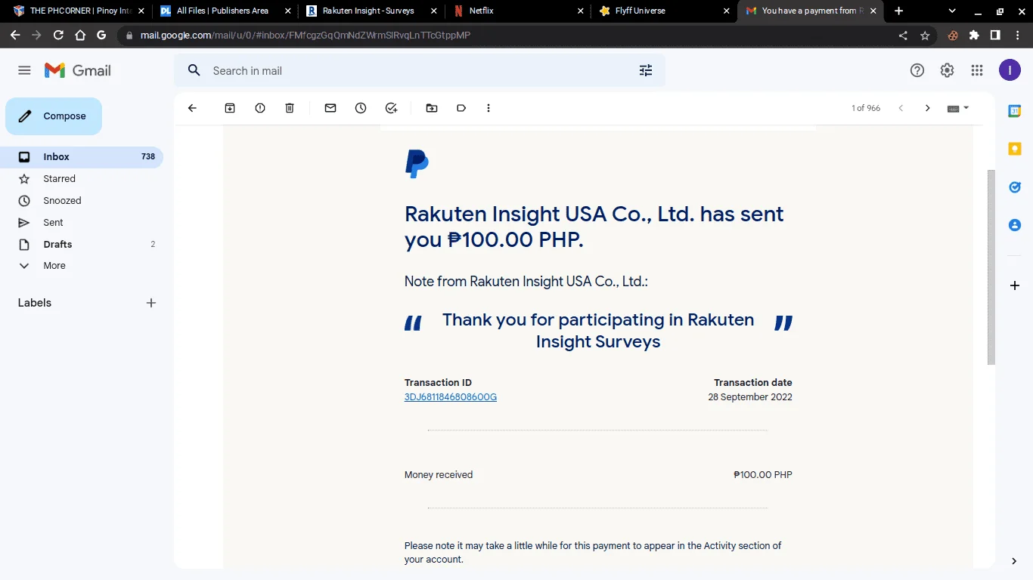Viewport: 1033px width, 580px height.
Task: Open the Starred folder
Action: click(82, 179)
